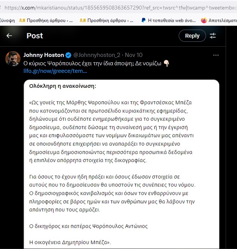Click the pointing-down hand emoji
Viewport: 237px width, 249px height.
[166, 63]
